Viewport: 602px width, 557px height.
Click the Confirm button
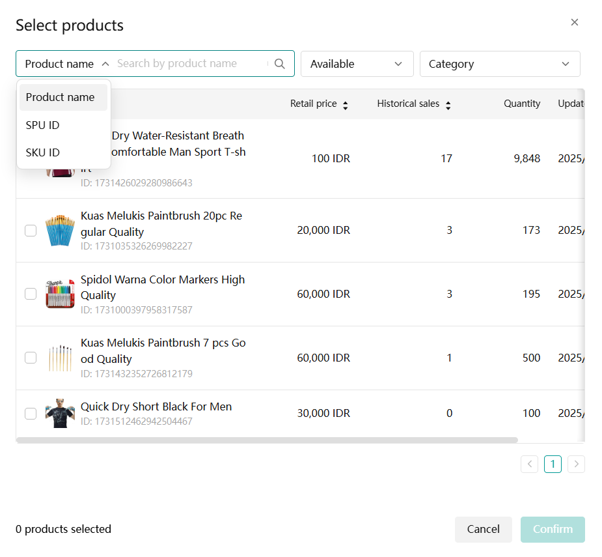(553, 529)
